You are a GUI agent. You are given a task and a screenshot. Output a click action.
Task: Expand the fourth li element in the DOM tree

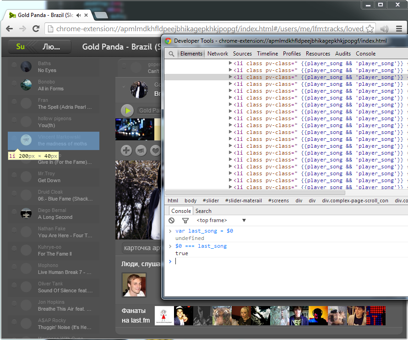point(230,84)
